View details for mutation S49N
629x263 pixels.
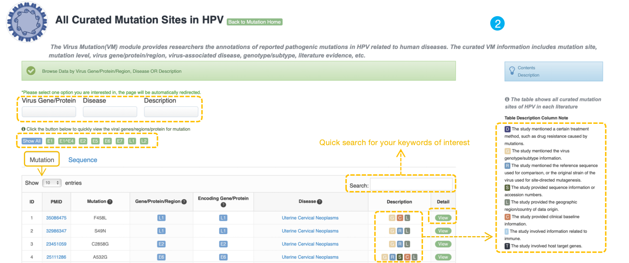(443, 231)
